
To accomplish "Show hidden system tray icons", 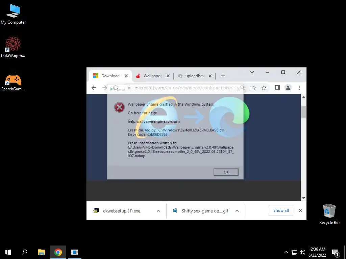I will (x=286, y=252).
